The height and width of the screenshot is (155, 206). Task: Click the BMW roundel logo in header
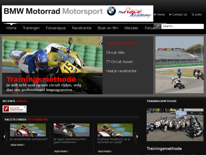(111, 11)
